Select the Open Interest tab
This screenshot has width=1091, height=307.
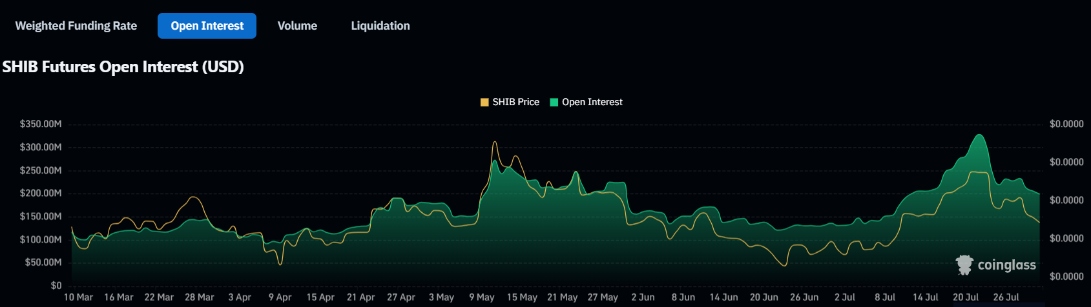click(x=207, y=26)
